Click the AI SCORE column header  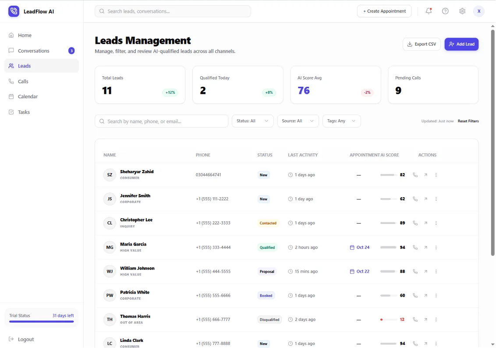390,155
